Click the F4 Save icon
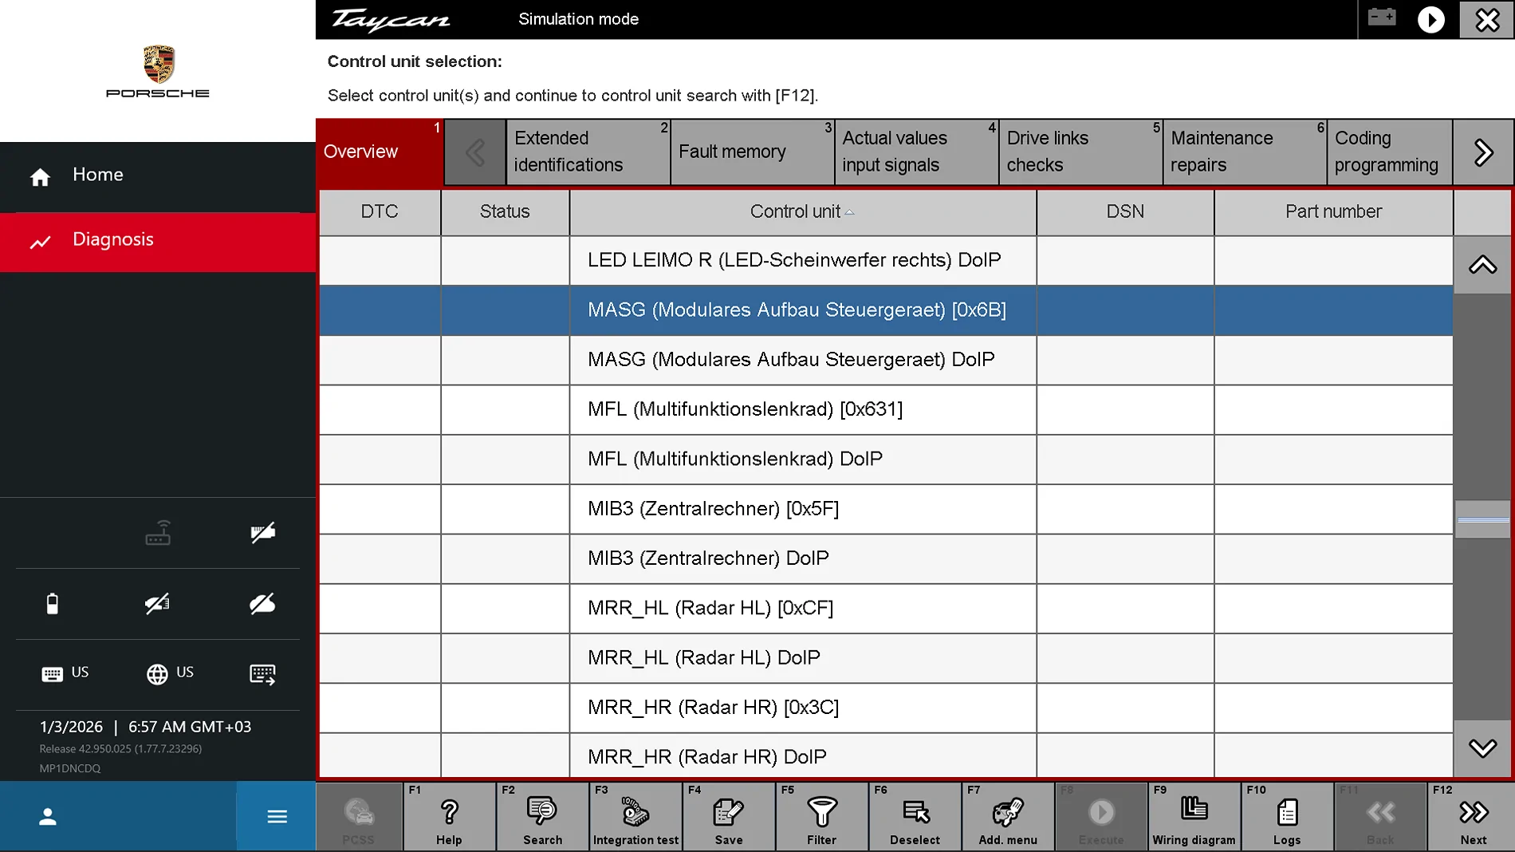The image size is (1515, 852). [729, 816]
